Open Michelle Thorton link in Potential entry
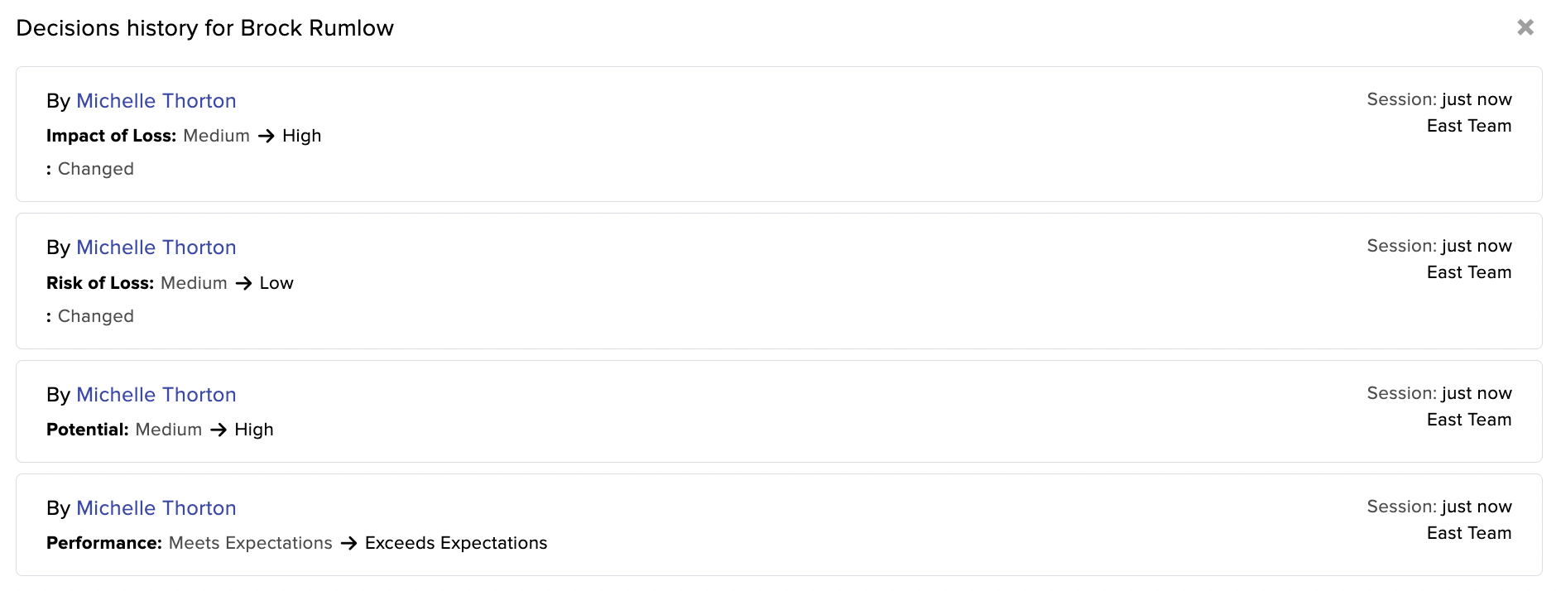This screenshot has height=591, width=1561. (x=156, y=395)
